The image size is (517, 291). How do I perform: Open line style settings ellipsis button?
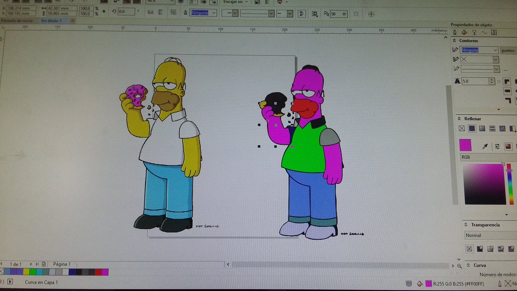tap(506, 70)
